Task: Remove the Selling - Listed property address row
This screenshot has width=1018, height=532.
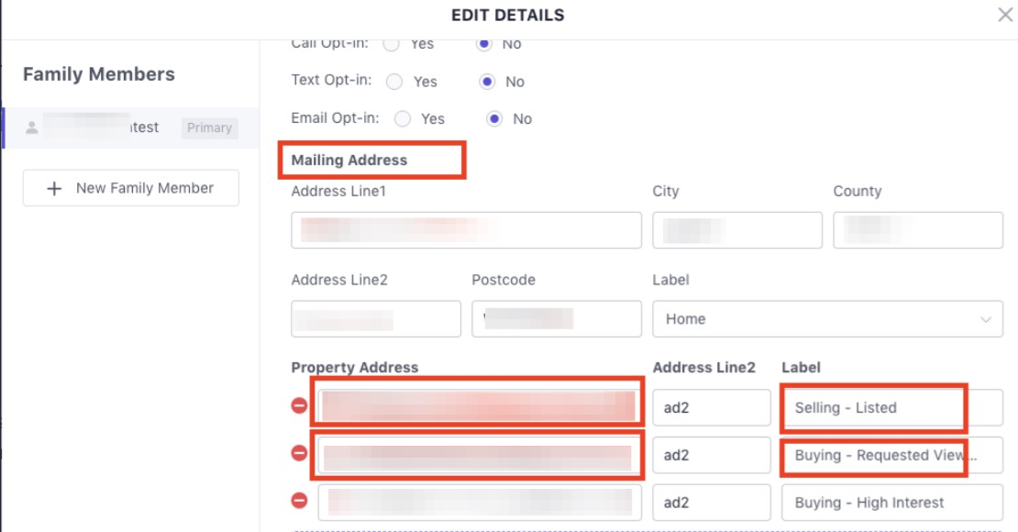Action: (299, 405)
